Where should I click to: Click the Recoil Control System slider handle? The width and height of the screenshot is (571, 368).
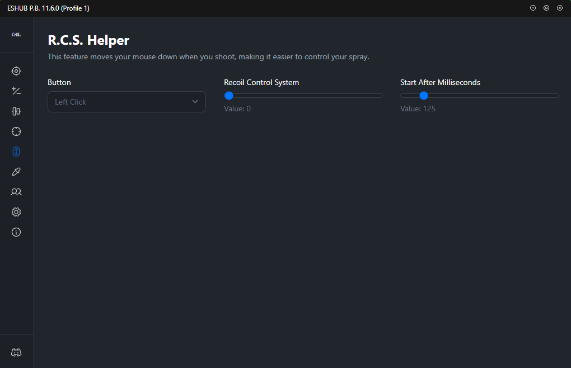click(x=228, y=96)
